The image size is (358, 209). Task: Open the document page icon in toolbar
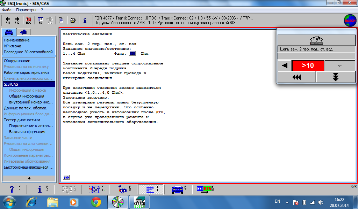(x=61, y=20)
